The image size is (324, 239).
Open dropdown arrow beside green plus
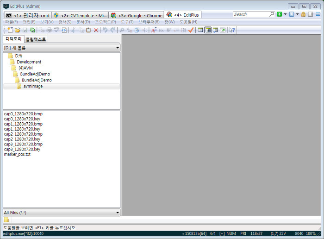pos(286,14)
